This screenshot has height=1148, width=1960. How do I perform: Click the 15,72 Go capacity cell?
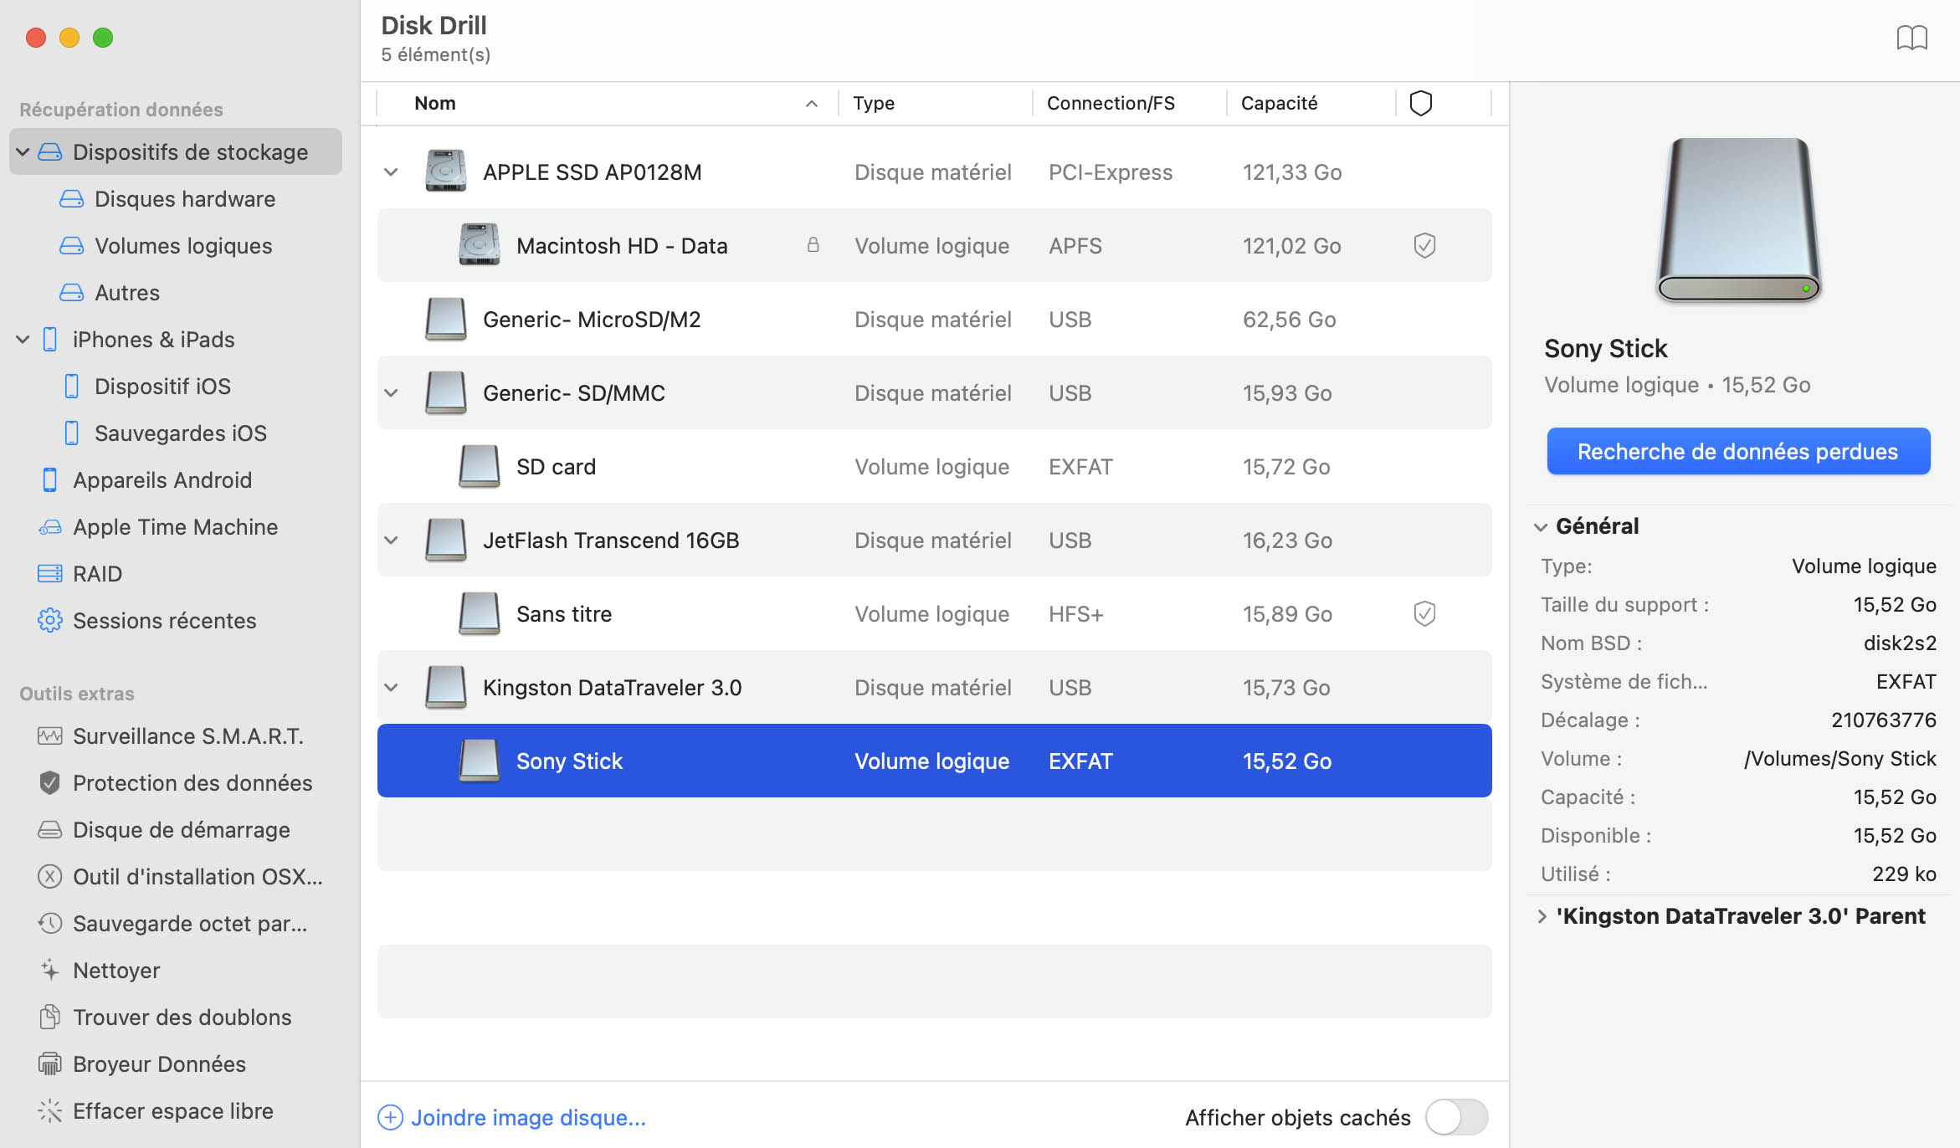tap(1286, 466)
